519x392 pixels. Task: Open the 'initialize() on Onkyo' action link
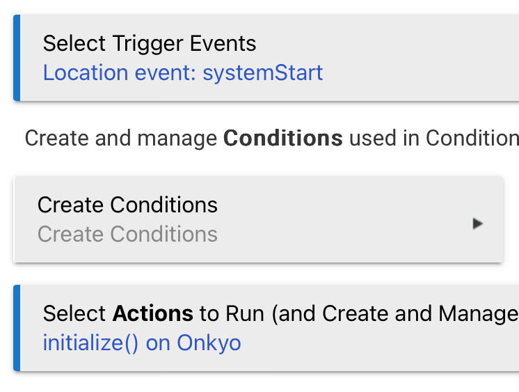[x=142, y=343]
